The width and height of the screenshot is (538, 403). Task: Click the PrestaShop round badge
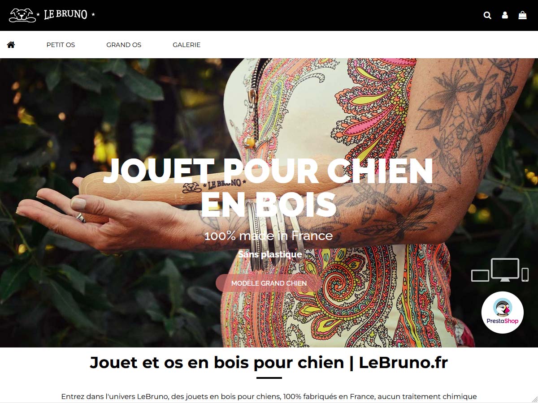tap(502, 312)
